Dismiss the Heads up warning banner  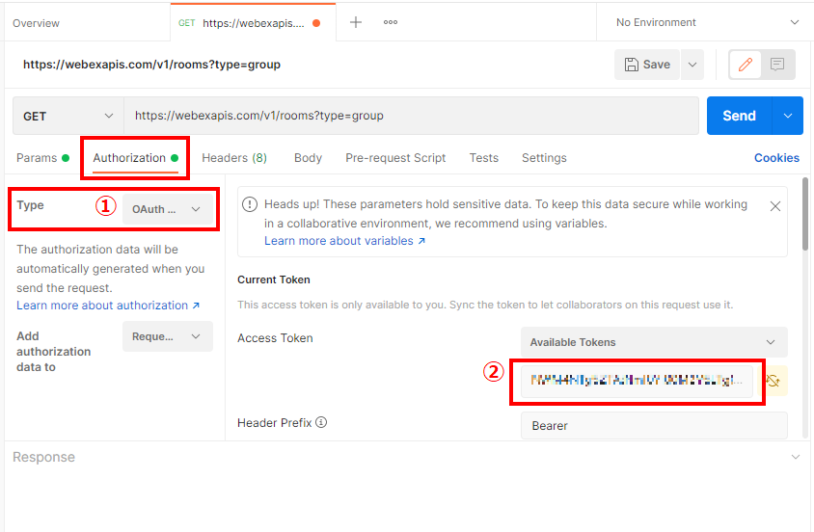click(774, 206)
